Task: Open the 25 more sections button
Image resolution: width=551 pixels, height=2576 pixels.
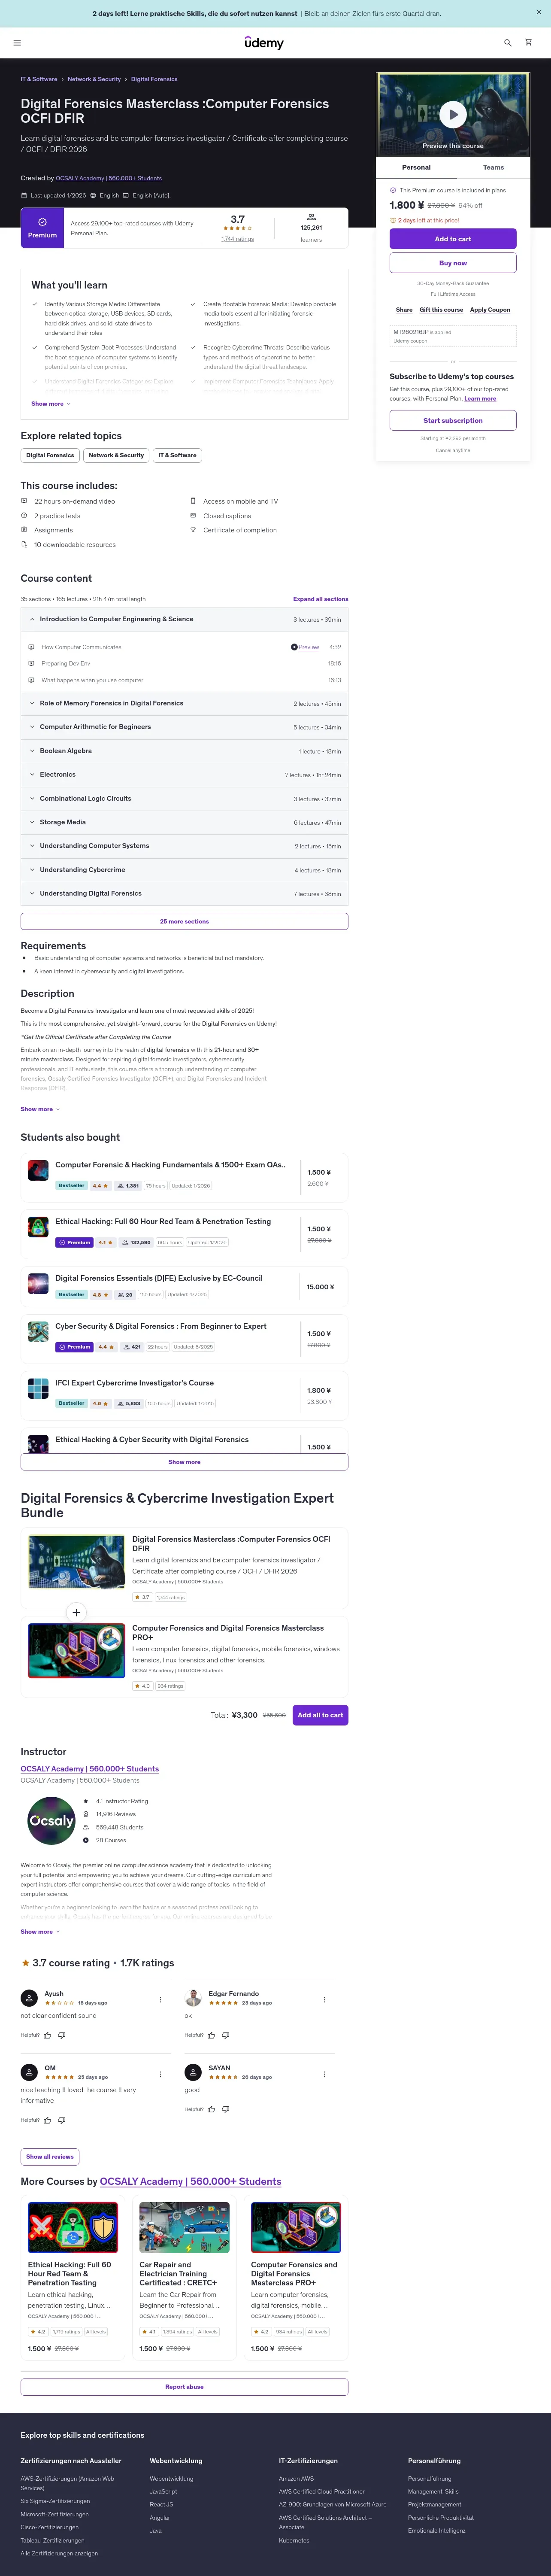Action: (184, 921)
